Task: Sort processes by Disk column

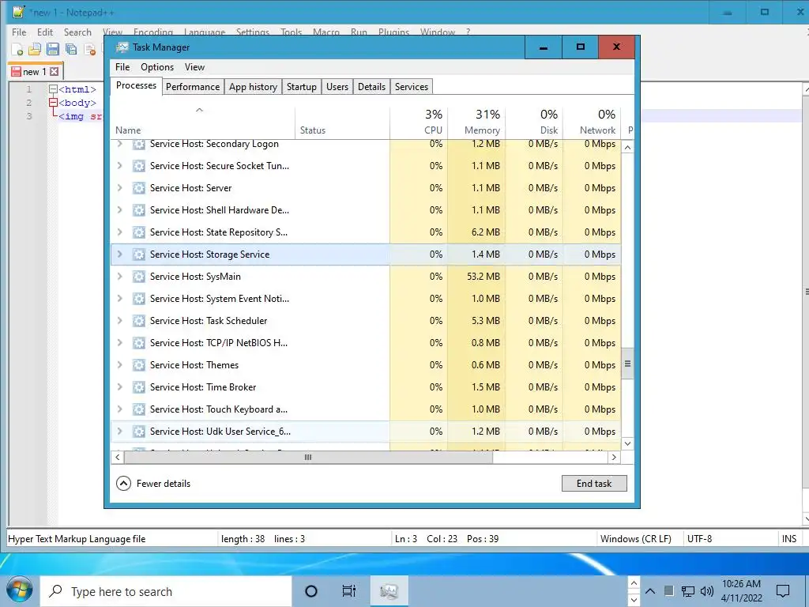Action: pyautogui.click(x=534, y=123)
